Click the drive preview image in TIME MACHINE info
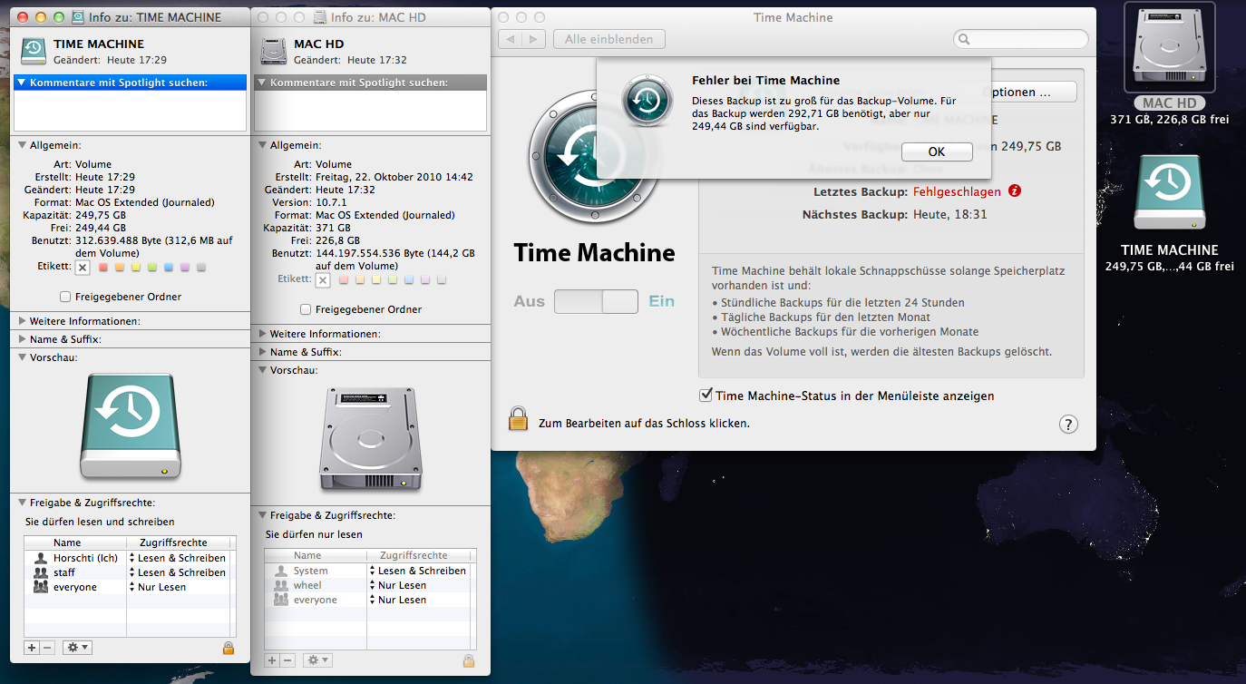 tap(131, 426)
